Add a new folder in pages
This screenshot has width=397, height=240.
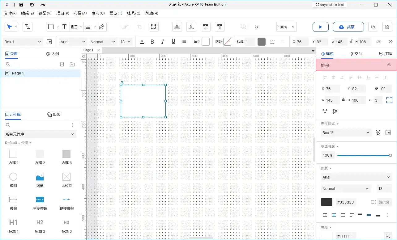tap(72, 64)
